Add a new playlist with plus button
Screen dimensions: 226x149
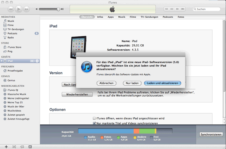(x=6, y=147)
